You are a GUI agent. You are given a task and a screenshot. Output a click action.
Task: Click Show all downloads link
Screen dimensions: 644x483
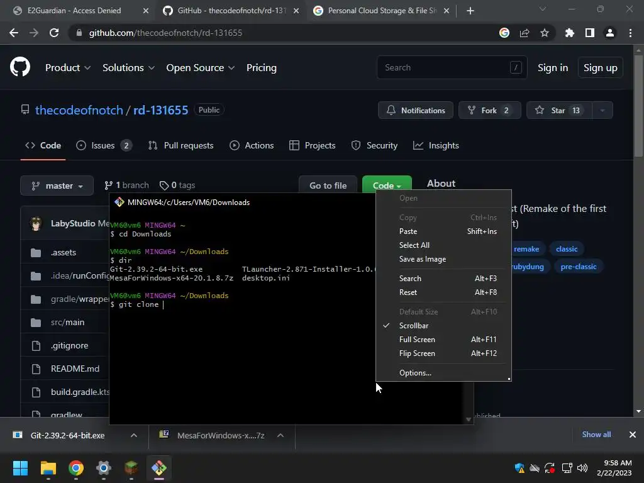(596, 435)
